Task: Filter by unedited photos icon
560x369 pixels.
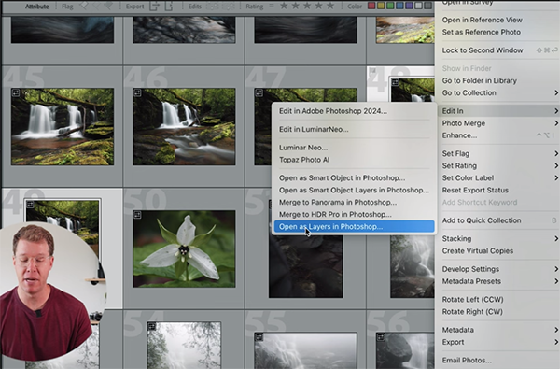Action: [228, 7]
